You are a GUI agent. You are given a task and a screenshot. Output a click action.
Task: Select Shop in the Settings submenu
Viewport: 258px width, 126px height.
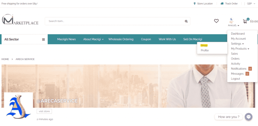[204, 45]
